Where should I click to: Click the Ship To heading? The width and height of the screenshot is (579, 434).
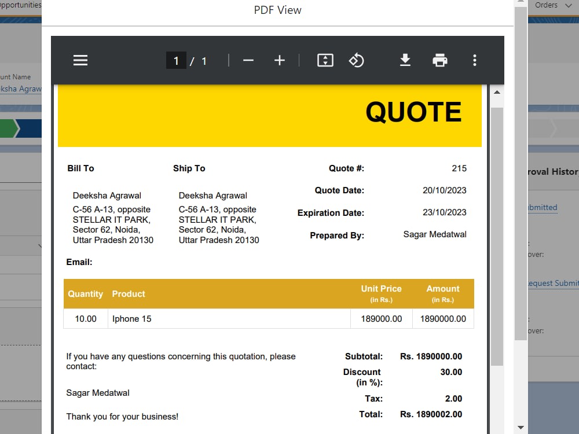click(x=189, y=168)
